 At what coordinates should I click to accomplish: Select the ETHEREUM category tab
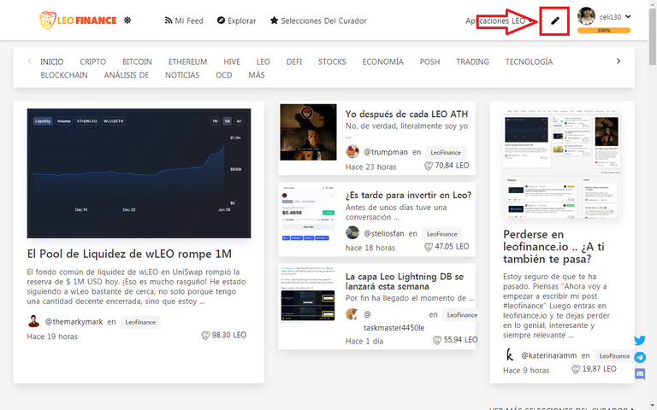pos(187,61)
